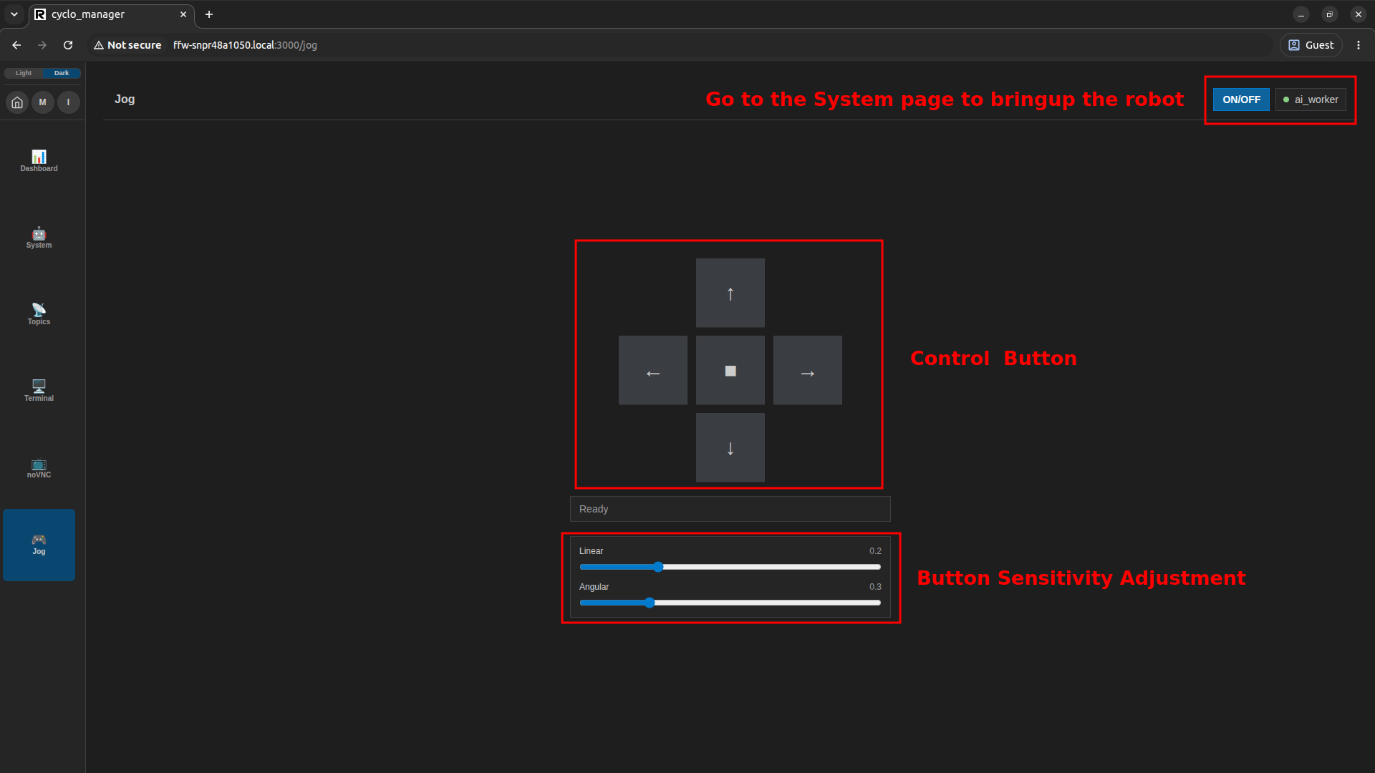Open the browser tab search dropdown

14,14
